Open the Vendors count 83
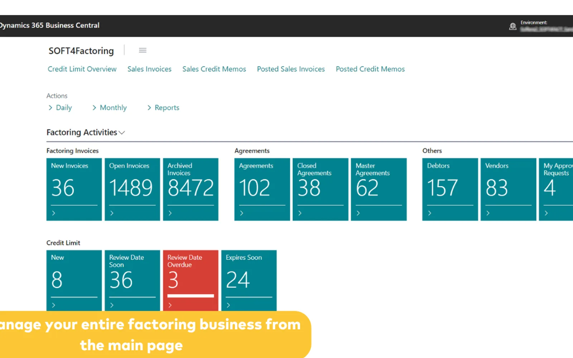This screenshot has width=573, height=358. [497, 188]
